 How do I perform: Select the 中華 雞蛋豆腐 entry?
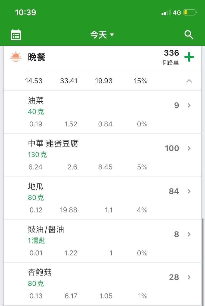(x=102, y=155)
